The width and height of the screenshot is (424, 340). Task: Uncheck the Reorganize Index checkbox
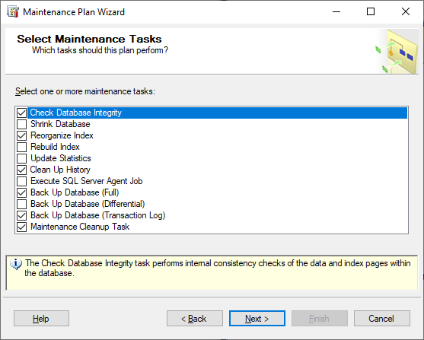21,135
